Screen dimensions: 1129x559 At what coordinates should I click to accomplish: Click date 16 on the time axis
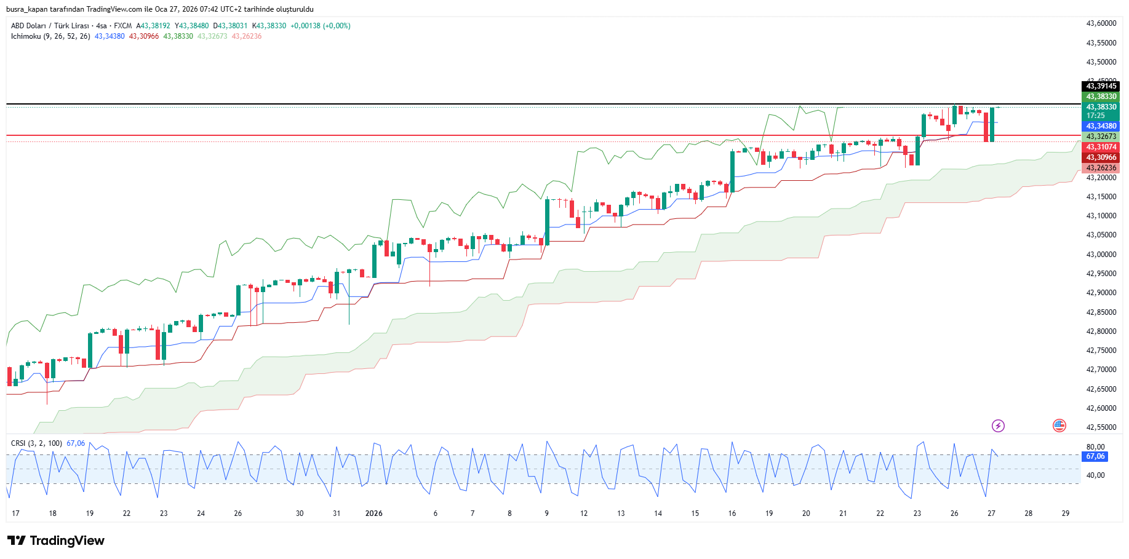tap(732, 513)
